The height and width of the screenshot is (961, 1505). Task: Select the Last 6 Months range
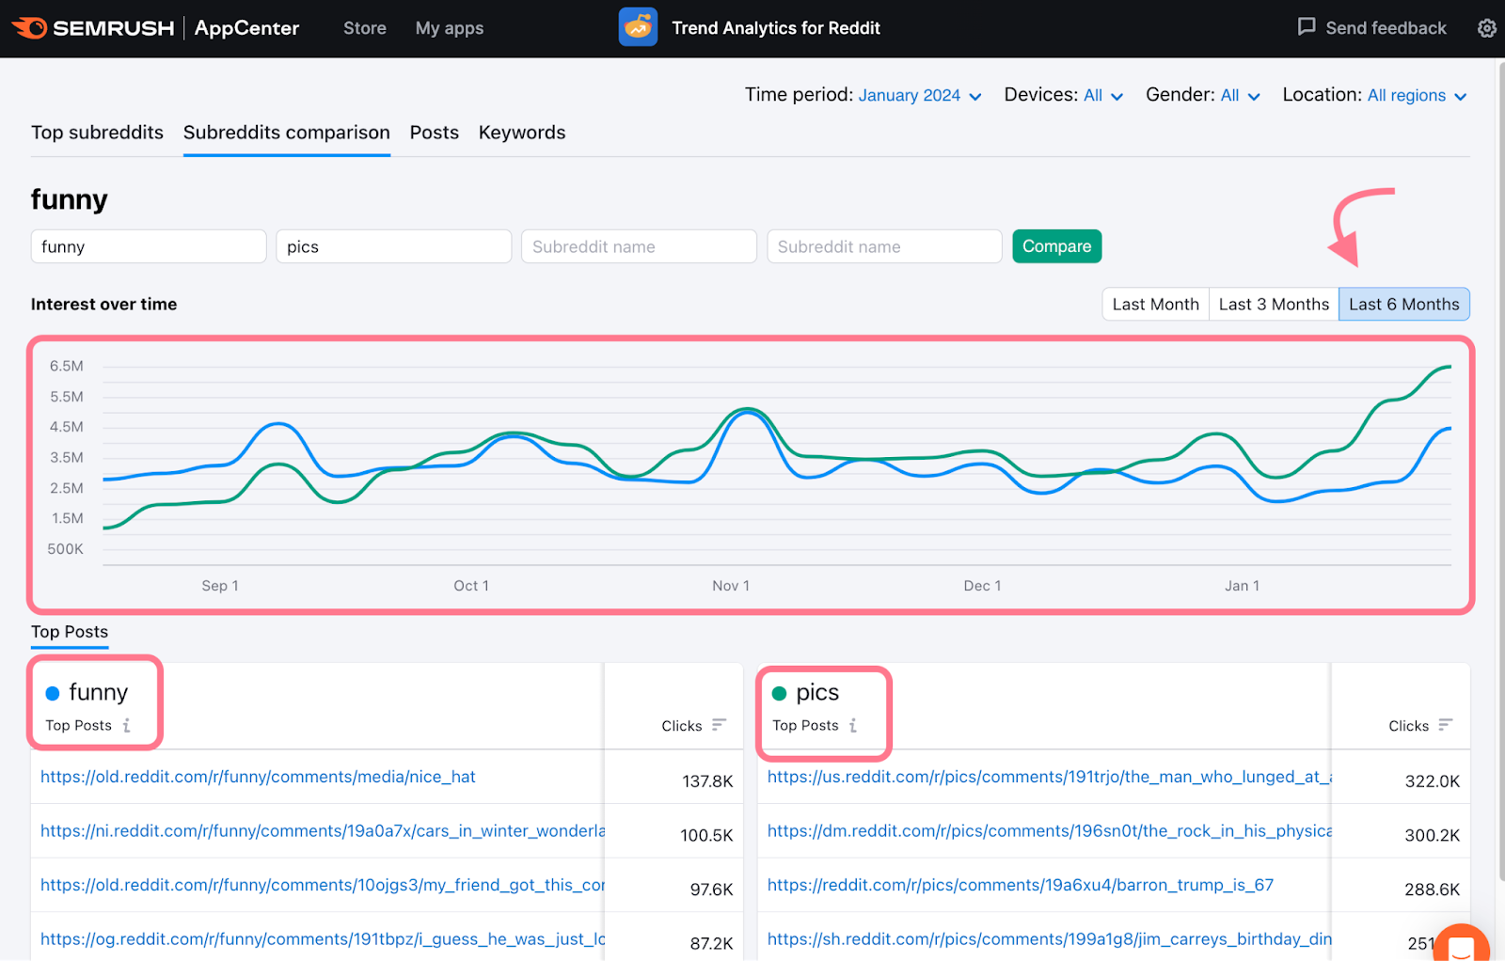tap(1403, 305)
